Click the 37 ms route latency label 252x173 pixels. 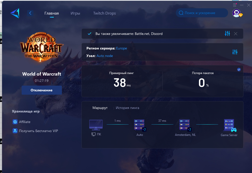162,121
